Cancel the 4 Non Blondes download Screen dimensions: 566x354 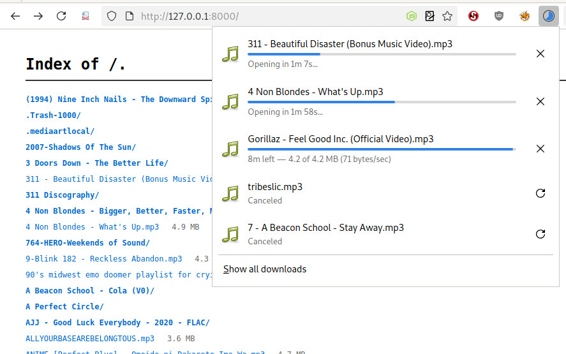[x=540, y=101]
